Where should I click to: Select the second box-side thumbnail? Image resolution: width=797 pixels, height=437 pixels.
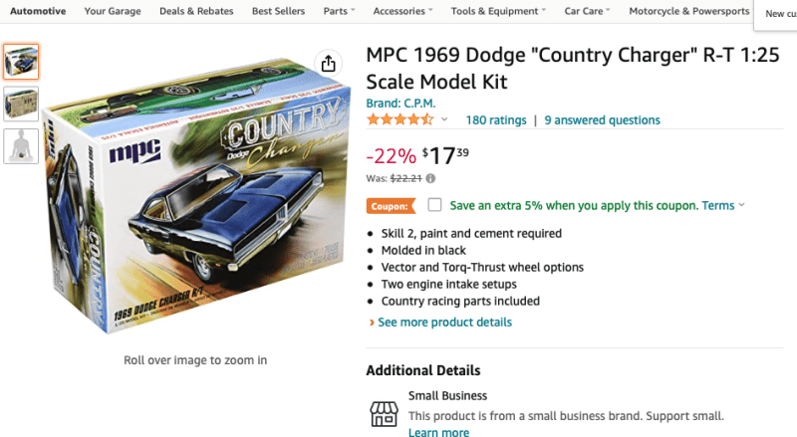pos(21,104)
